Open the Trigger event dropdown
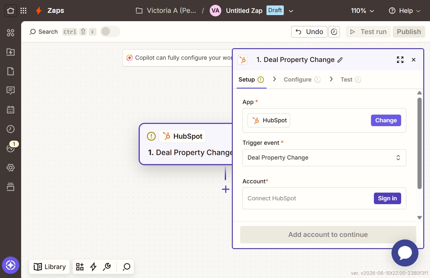The height and width of the screenshot is (278, 430). (x=324, y=158)
